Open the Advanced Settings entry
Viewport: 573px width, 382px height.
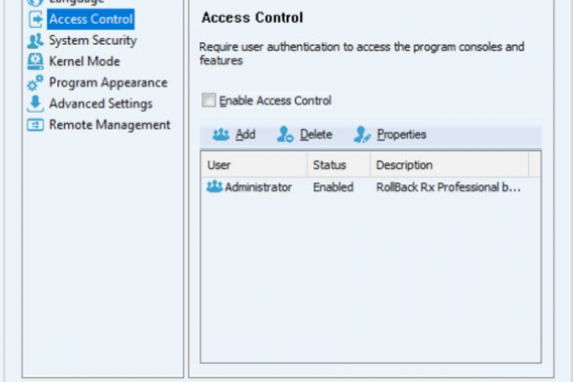point(101,104)
